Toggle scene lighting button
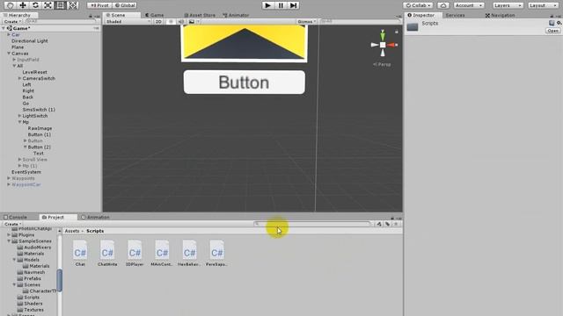Image resolution: width=563 pixels, height=316 pixels. point(171,21)
